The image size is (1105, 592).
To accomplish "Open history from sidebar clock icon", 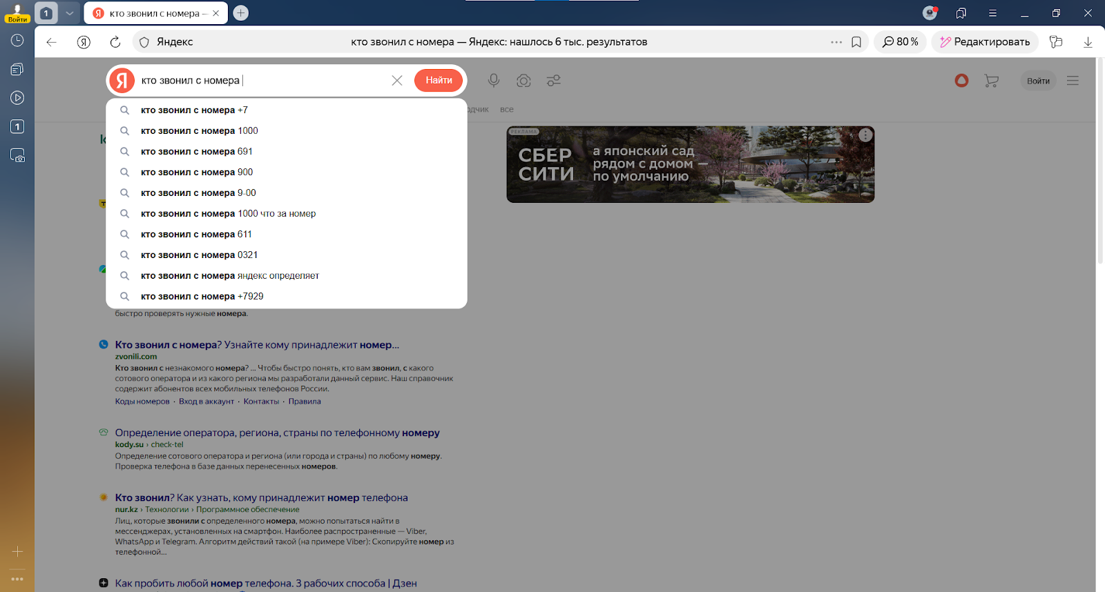I will (x=17, y=41).
